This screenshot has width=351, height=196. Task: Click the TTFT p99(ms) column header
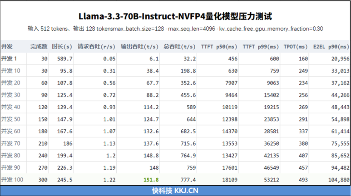261,46
